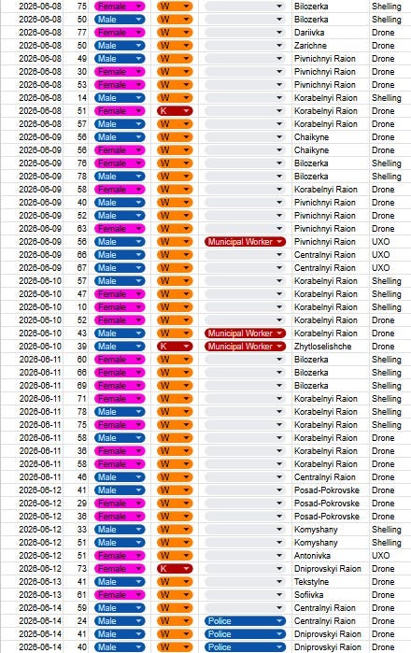This screenshot has height=653, width=411.
Task: Select the Shelling cell for the 47-year-old female
Action: point(390,294)
